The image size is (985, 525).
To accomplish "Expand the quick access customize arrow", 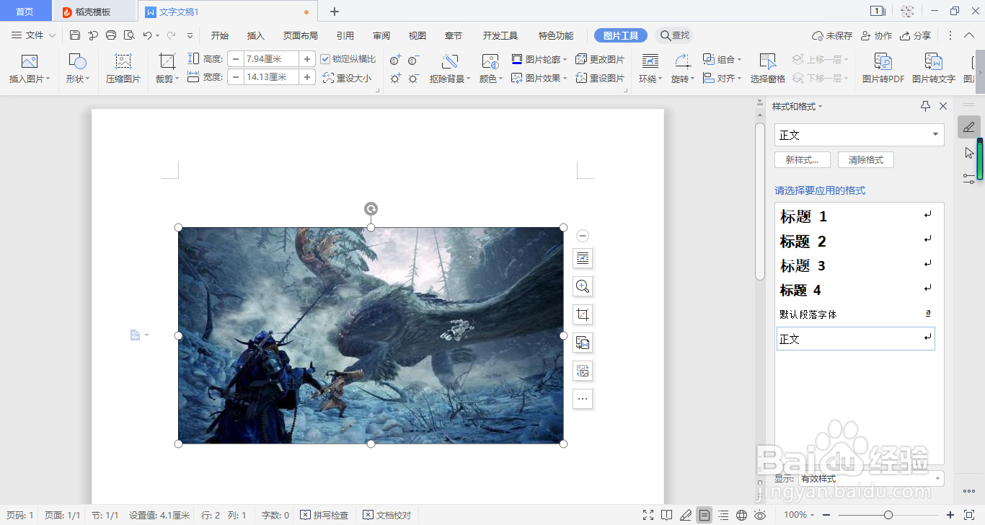I will pos(190,35).
